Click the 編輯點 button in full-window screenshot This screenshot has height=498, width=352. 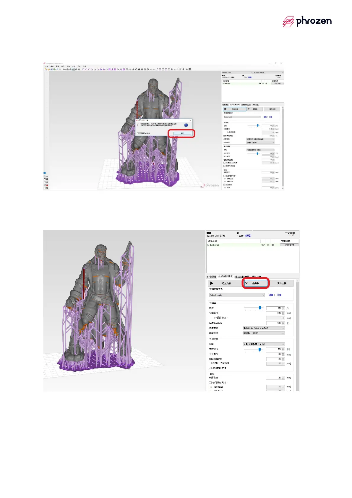(x=255, y=109)
